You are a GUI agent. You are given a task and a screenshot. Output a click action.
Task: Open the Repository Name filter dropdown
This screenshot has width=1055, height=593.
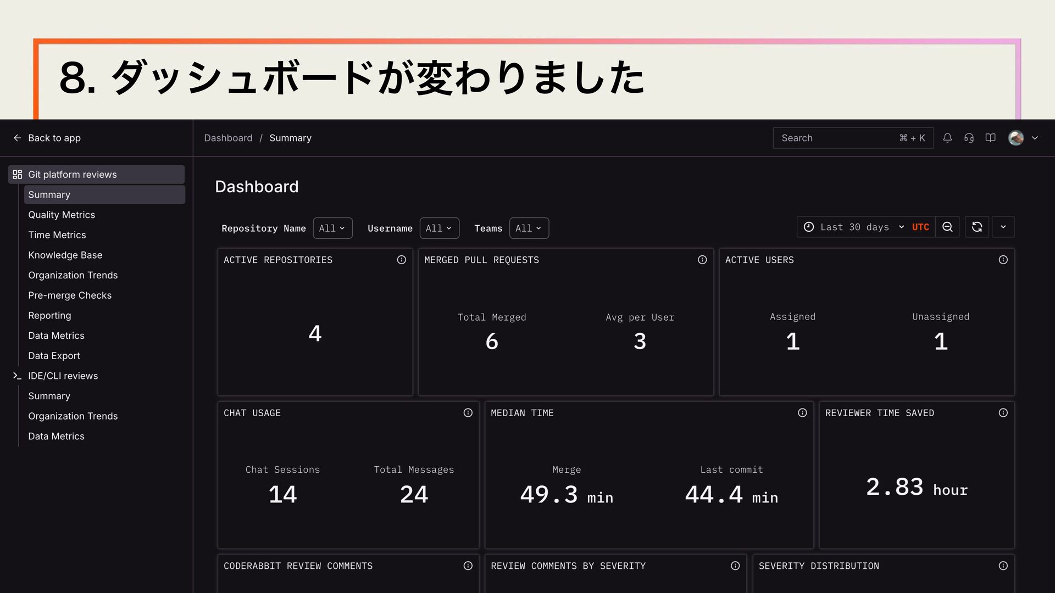point(332,228)
